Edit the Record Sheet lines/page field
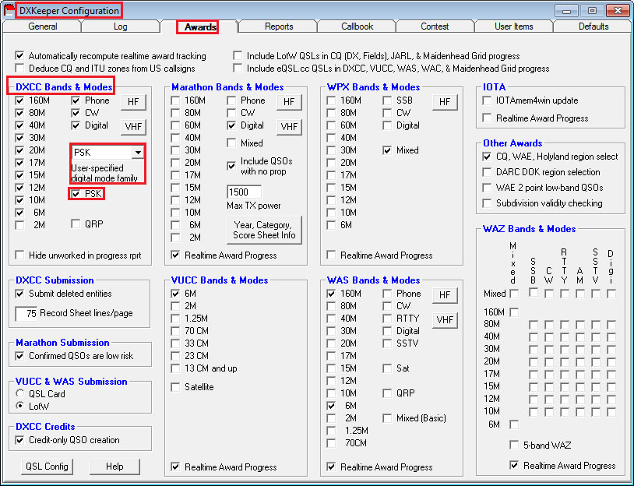Screen dimensions: 634x486 (x=27, y=313)
